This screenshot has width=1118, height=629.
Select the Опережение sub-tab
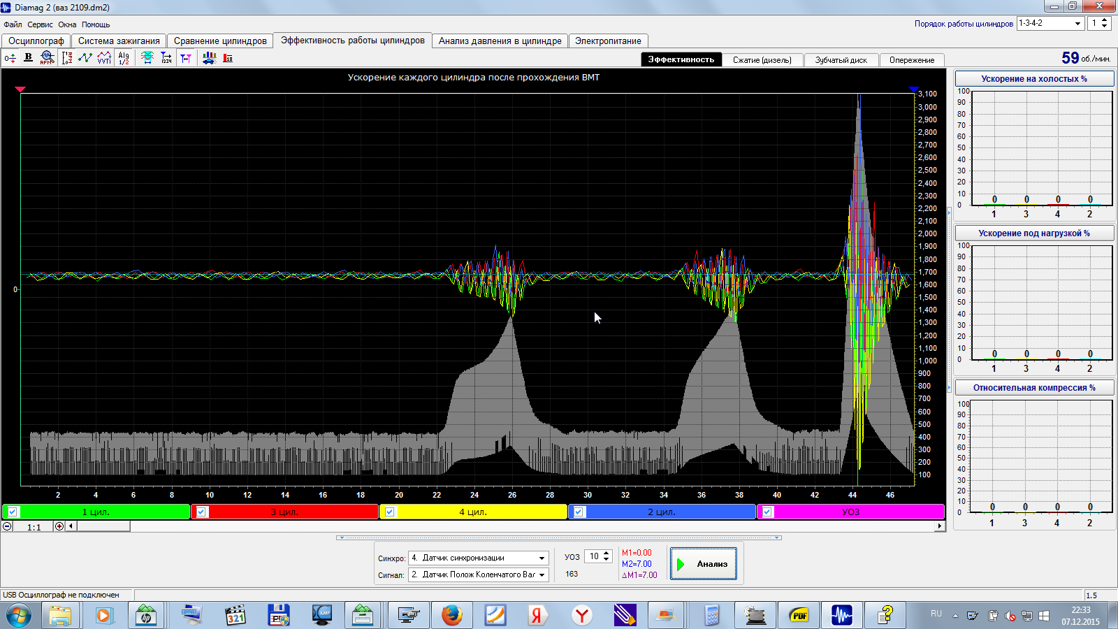912,60
